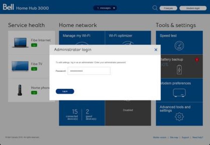Switch language with the Français button
Image resolution: width=210 pixels, height=145 pixels.
coord(168,8)
